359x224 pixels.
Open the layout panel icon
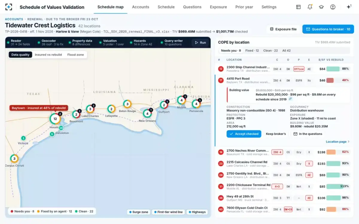[x=298, y=7]
